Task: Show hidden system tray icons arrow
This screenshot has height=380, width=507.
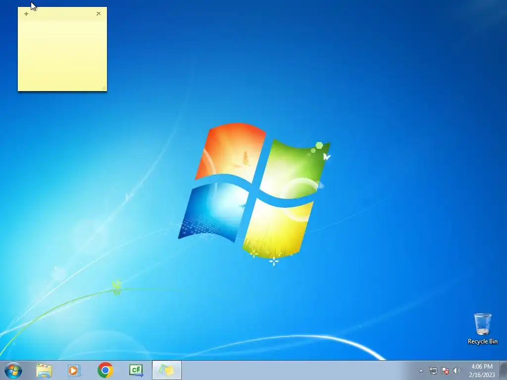Action: [x=421, y=371]
